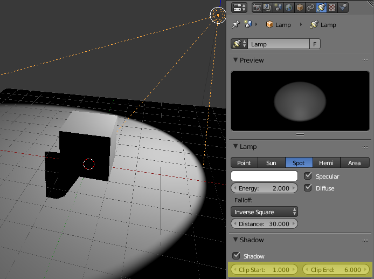Grab the Lamp panel grip handle

[365, 147]
